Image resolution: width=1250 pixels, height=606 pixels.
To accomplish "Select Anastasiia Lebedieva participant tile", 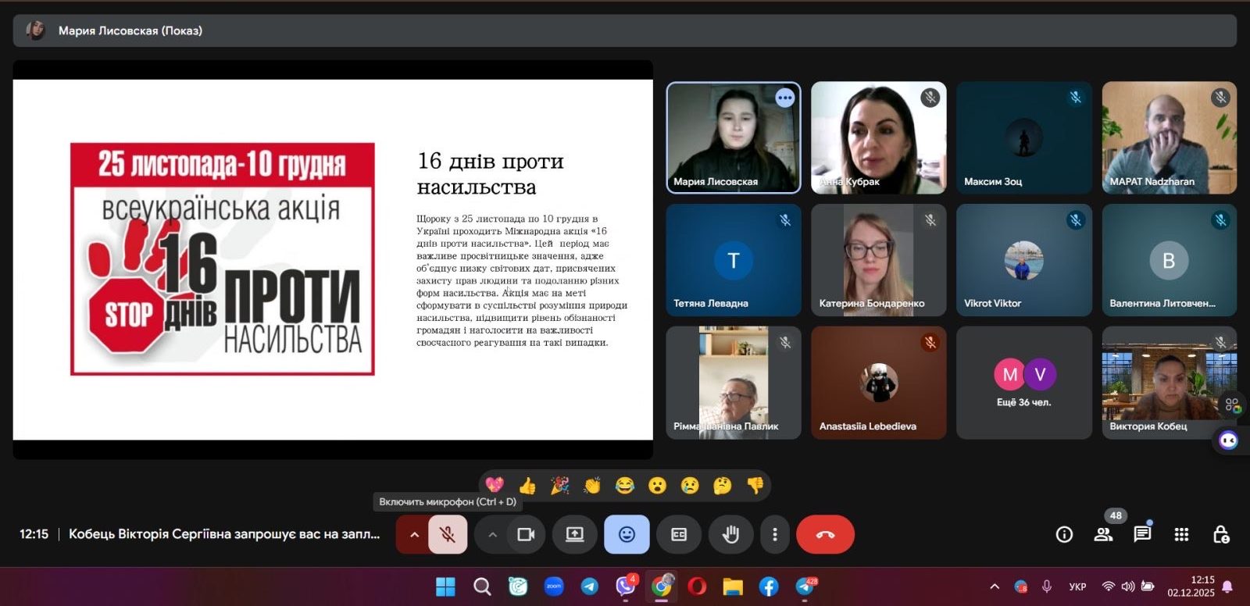I will (879, 383).
